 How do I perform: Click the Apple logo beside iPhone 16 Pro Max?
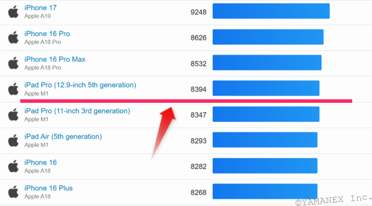(13, 63)
